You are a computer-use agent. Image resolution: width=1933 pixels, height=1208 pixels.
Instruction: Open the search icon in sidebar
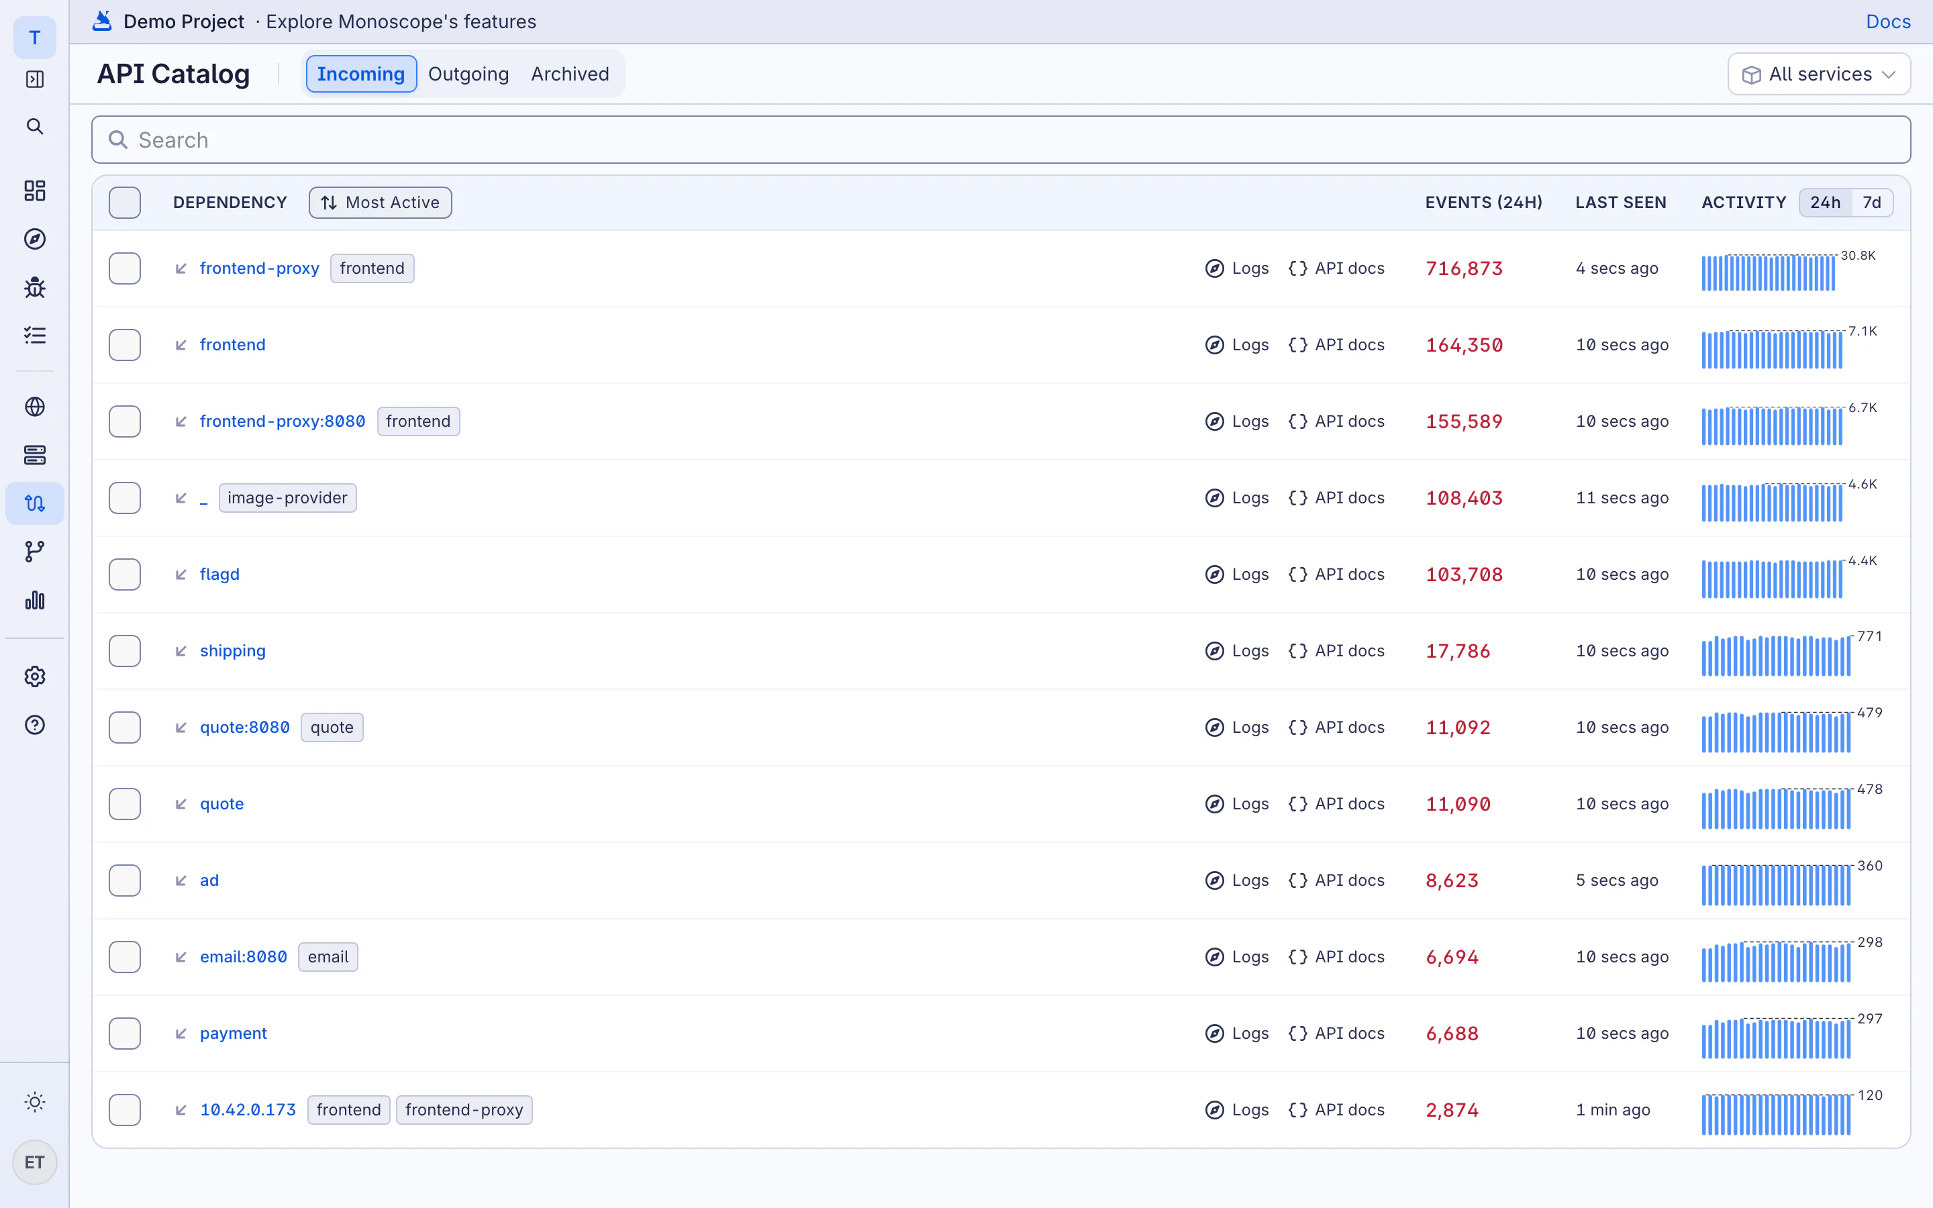34,126
